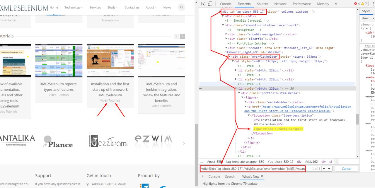Click the carousel previous arrow near Tutorials
Viewport: 375px width, 188px height.
pos(176,36)
